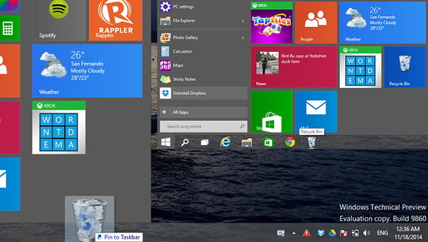Open the volume speaker tray icon
Screen dimensions: 428x242
click(x=366, y=233)
